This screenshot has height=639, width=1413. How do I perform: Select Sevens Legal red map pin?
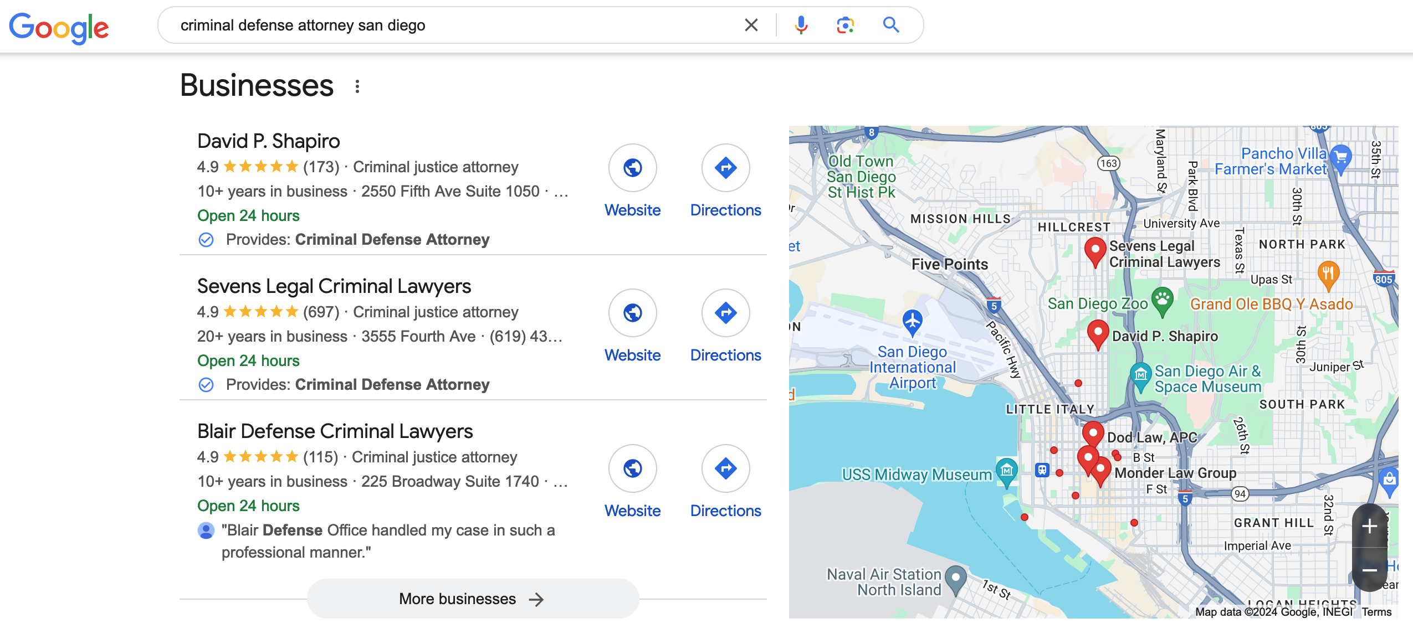[x=1095, y=251]
